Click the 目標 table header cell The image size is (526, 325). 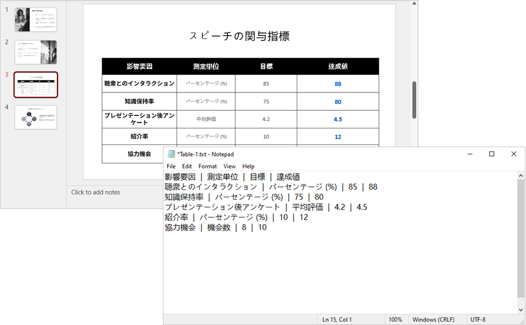(266, 66)
